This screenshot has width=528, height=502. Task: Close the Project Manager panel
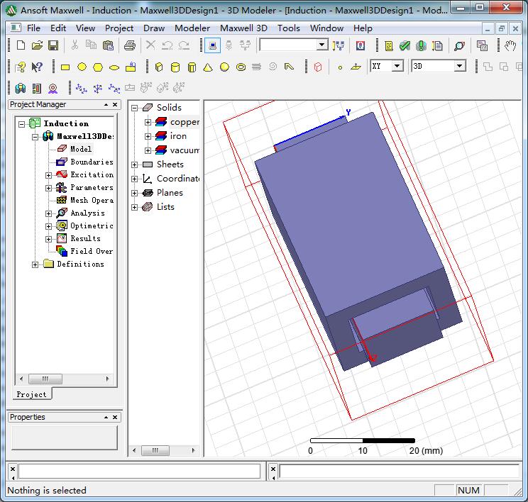115,105
